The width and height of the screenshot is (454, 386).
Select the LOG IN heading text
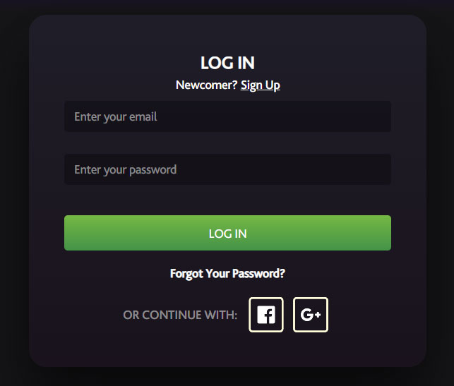pos(227,63)
